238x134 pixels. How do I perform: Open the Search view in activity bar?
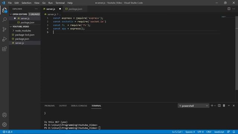point(4,20)
